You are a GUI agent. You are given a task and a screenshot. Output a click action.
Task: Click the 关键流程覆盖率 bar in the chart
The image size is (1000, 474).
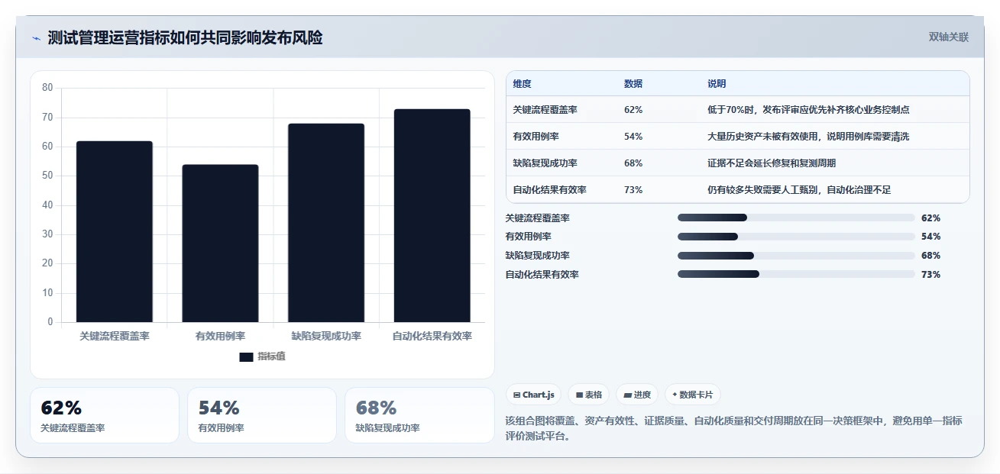(x=114, y=231)
